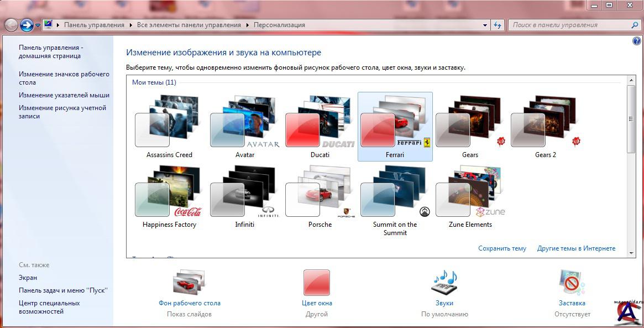Open Desktop Background slideshow icon
Screen dimensions: 644x328
(x=189, y=283)
